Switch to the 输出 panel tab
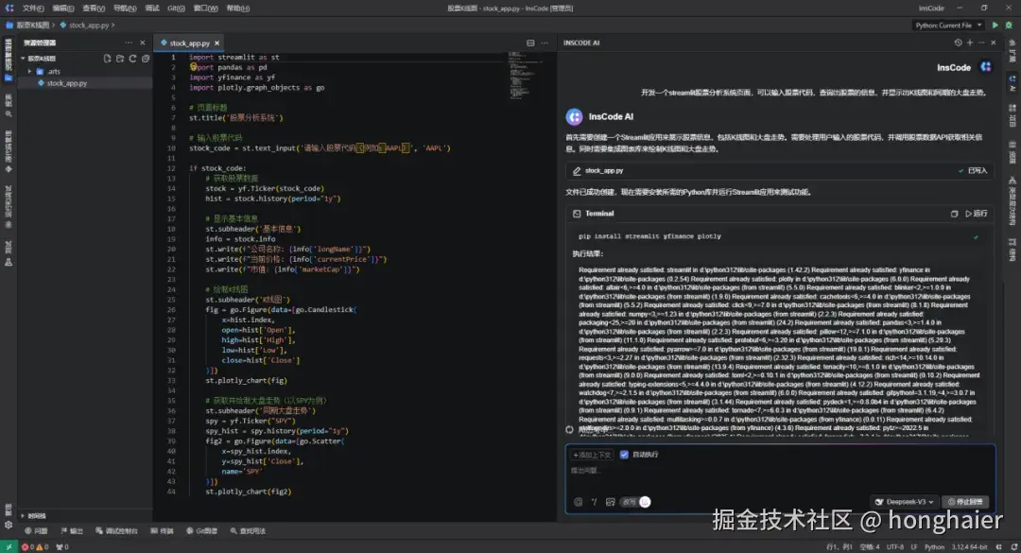The image size is (1021, 553). (x=74, y=530)
